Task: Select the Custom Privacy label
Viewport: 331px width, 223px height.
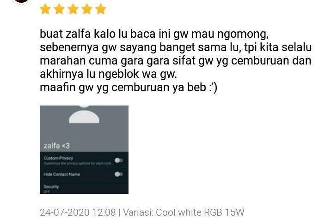Action: click(x=58, y=158)
